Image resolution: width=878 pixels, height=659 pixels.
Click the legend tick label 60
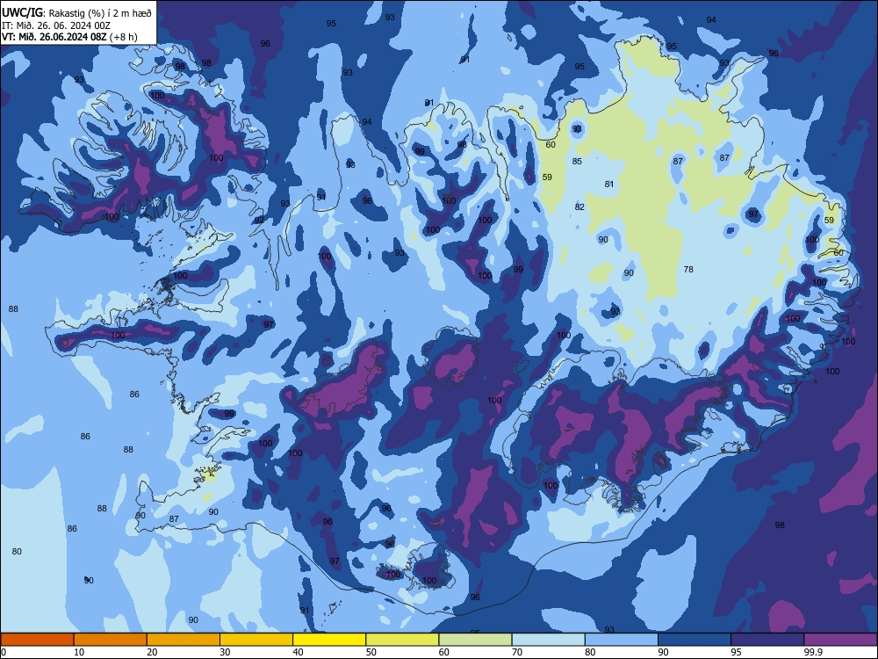pos(444,652)
